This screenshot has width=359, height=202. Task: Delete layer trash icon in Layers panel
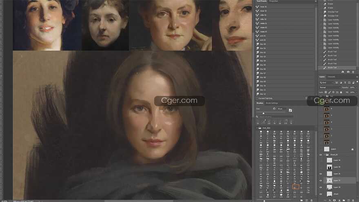coord(353,200)
